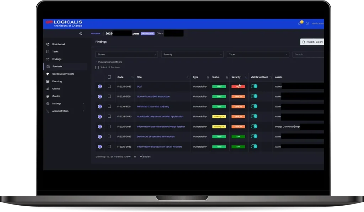Open row action circle for F-2025-0040
This screenshot has width=364, height=212.
100,117
